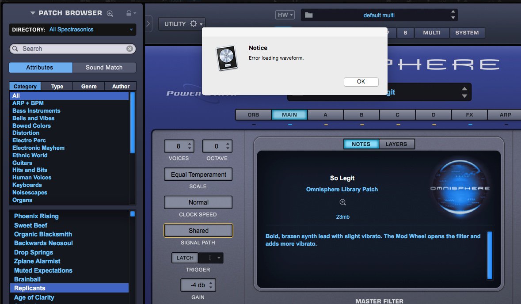Viewport: 521px width, 304px height.
Task: Open the Shared signal path menu
Action: [x=198, y=231]
